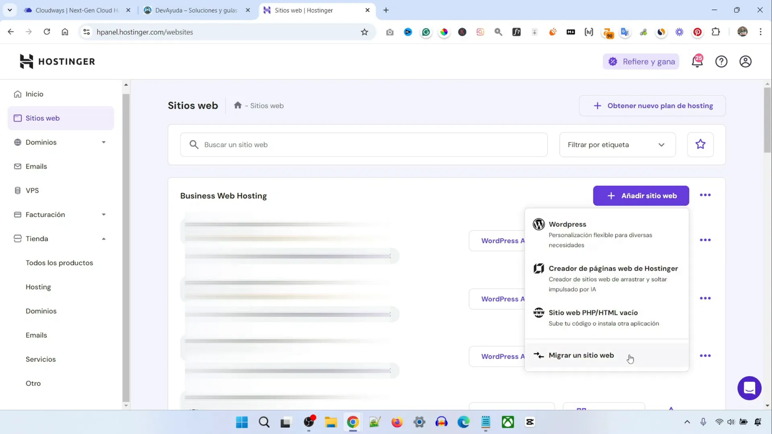772x434 pixels.
Task: Click the Pinterest extension icon
Action: click(697, 32)
